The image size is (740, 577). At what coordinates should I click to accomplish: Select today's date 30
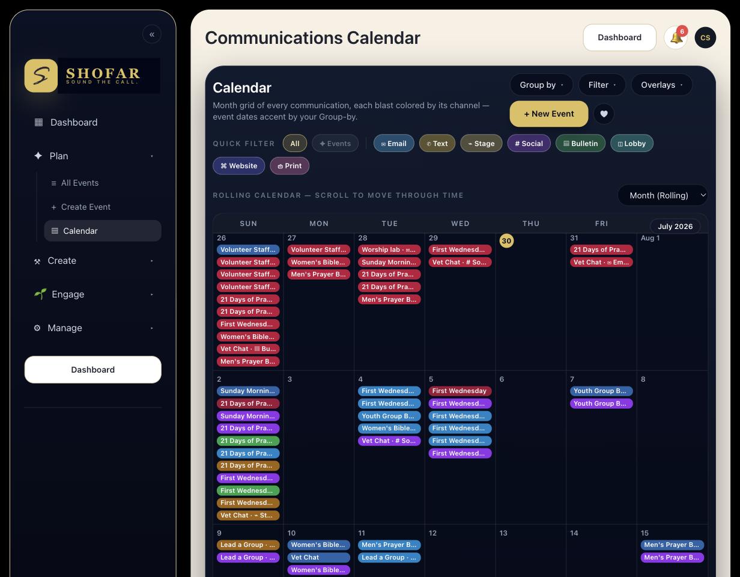click(506, 241)
